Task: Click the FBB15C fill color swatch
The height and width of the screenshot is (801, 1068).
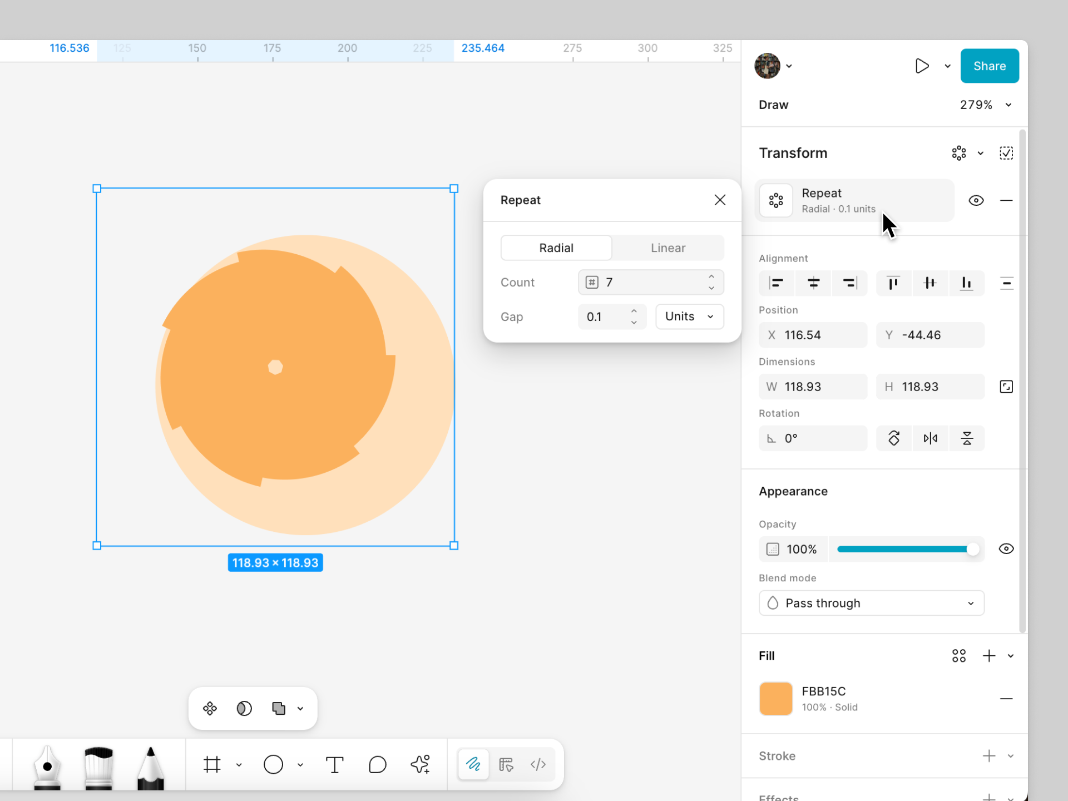Action: (x=775, y=699)
